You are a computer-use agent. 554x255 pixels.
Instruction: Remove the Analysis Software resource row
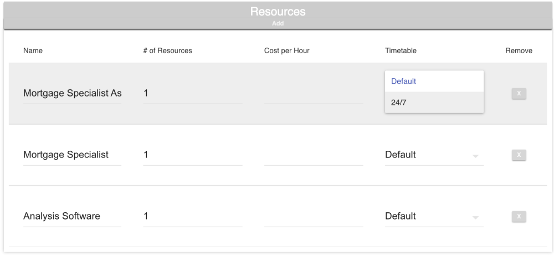click(x=519, y=217)
